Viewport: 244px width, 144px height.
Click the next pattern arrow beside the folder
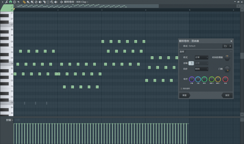(x=230, y=46)
